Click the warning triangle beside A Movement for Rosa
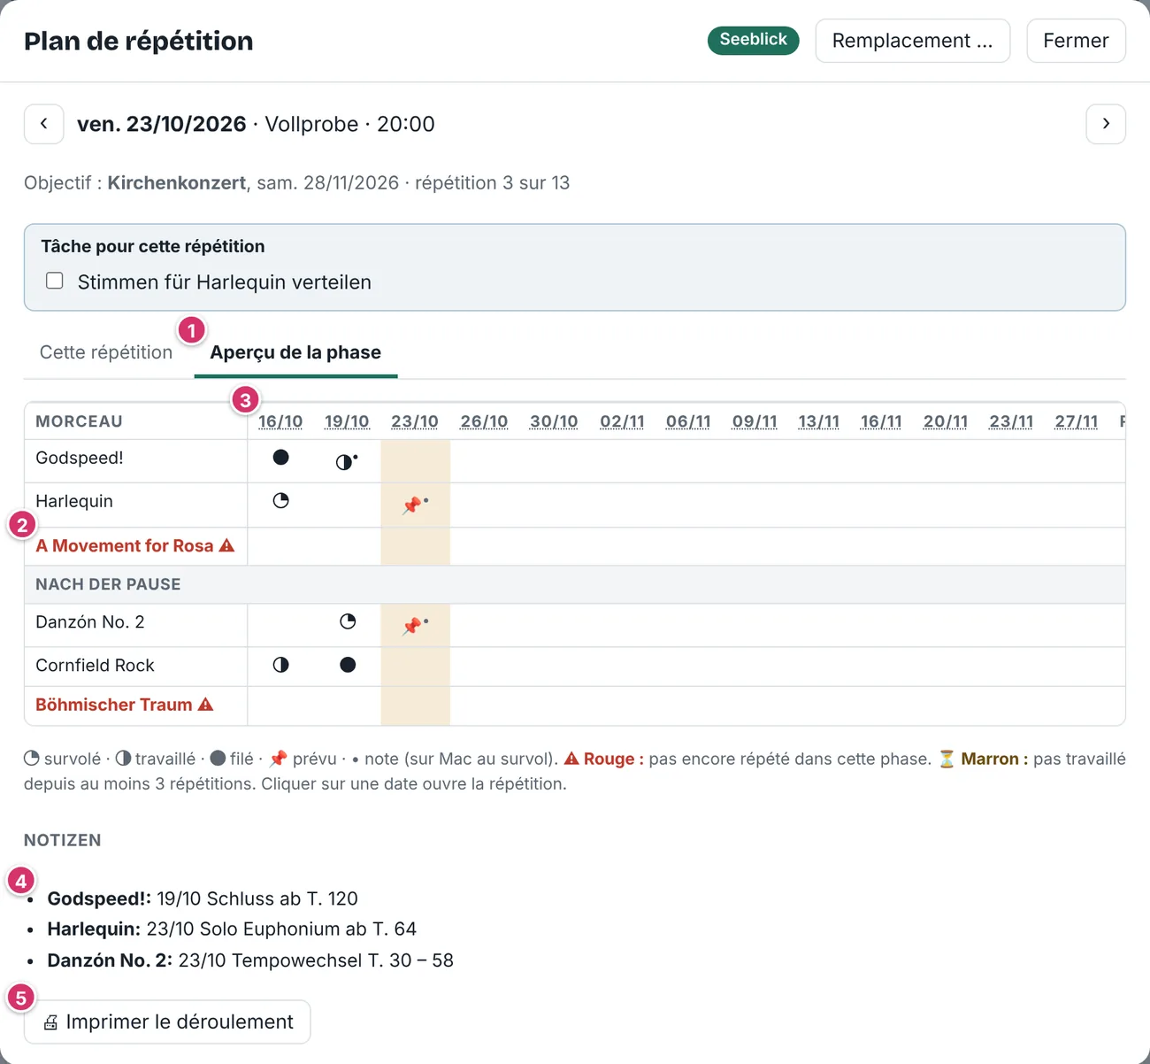The height and width of the screenshot is (1064, 1150). pos(226,545)
